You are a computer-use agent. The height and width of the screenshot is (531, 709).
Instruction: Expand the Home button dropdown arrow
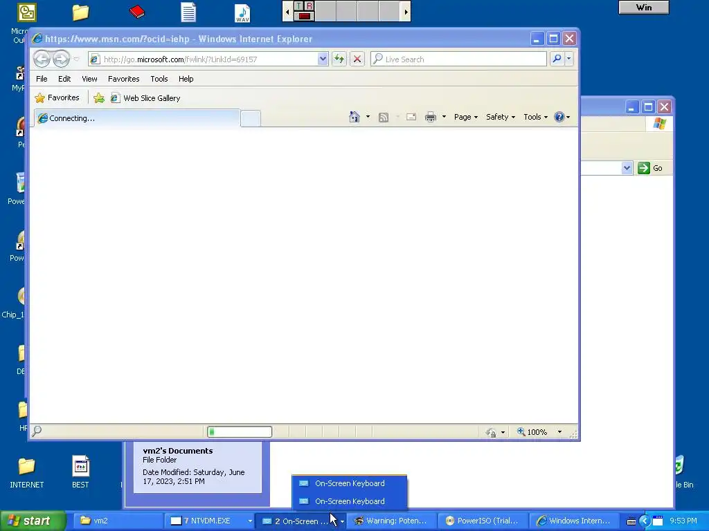tap(368, 117)
